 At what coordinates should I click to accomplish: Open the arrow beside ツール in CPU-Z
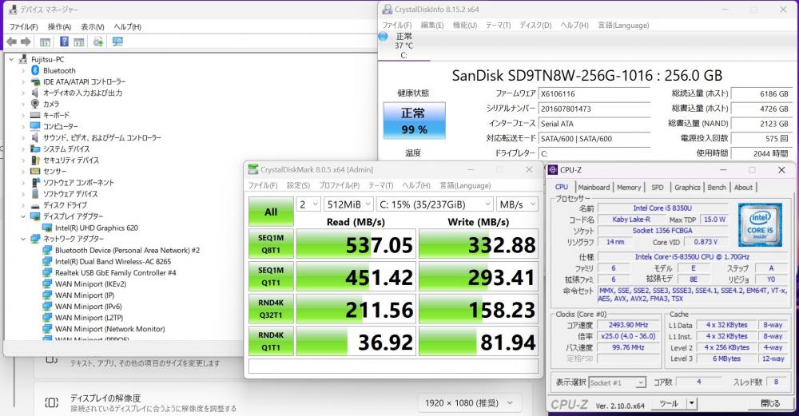coord(691,403)
